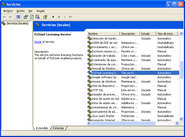Sort by the Tipo de inicio column header

[166, 34]
